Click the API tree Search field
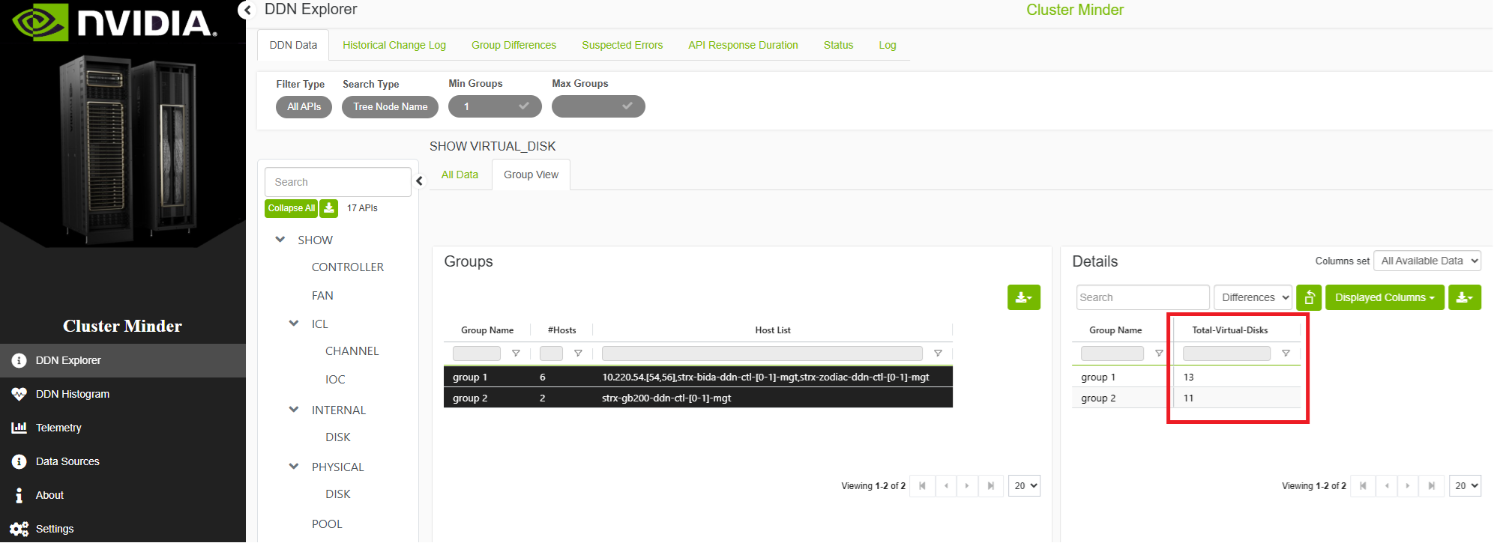Screen dimensions: 1494x543 [x=338, y=182]
